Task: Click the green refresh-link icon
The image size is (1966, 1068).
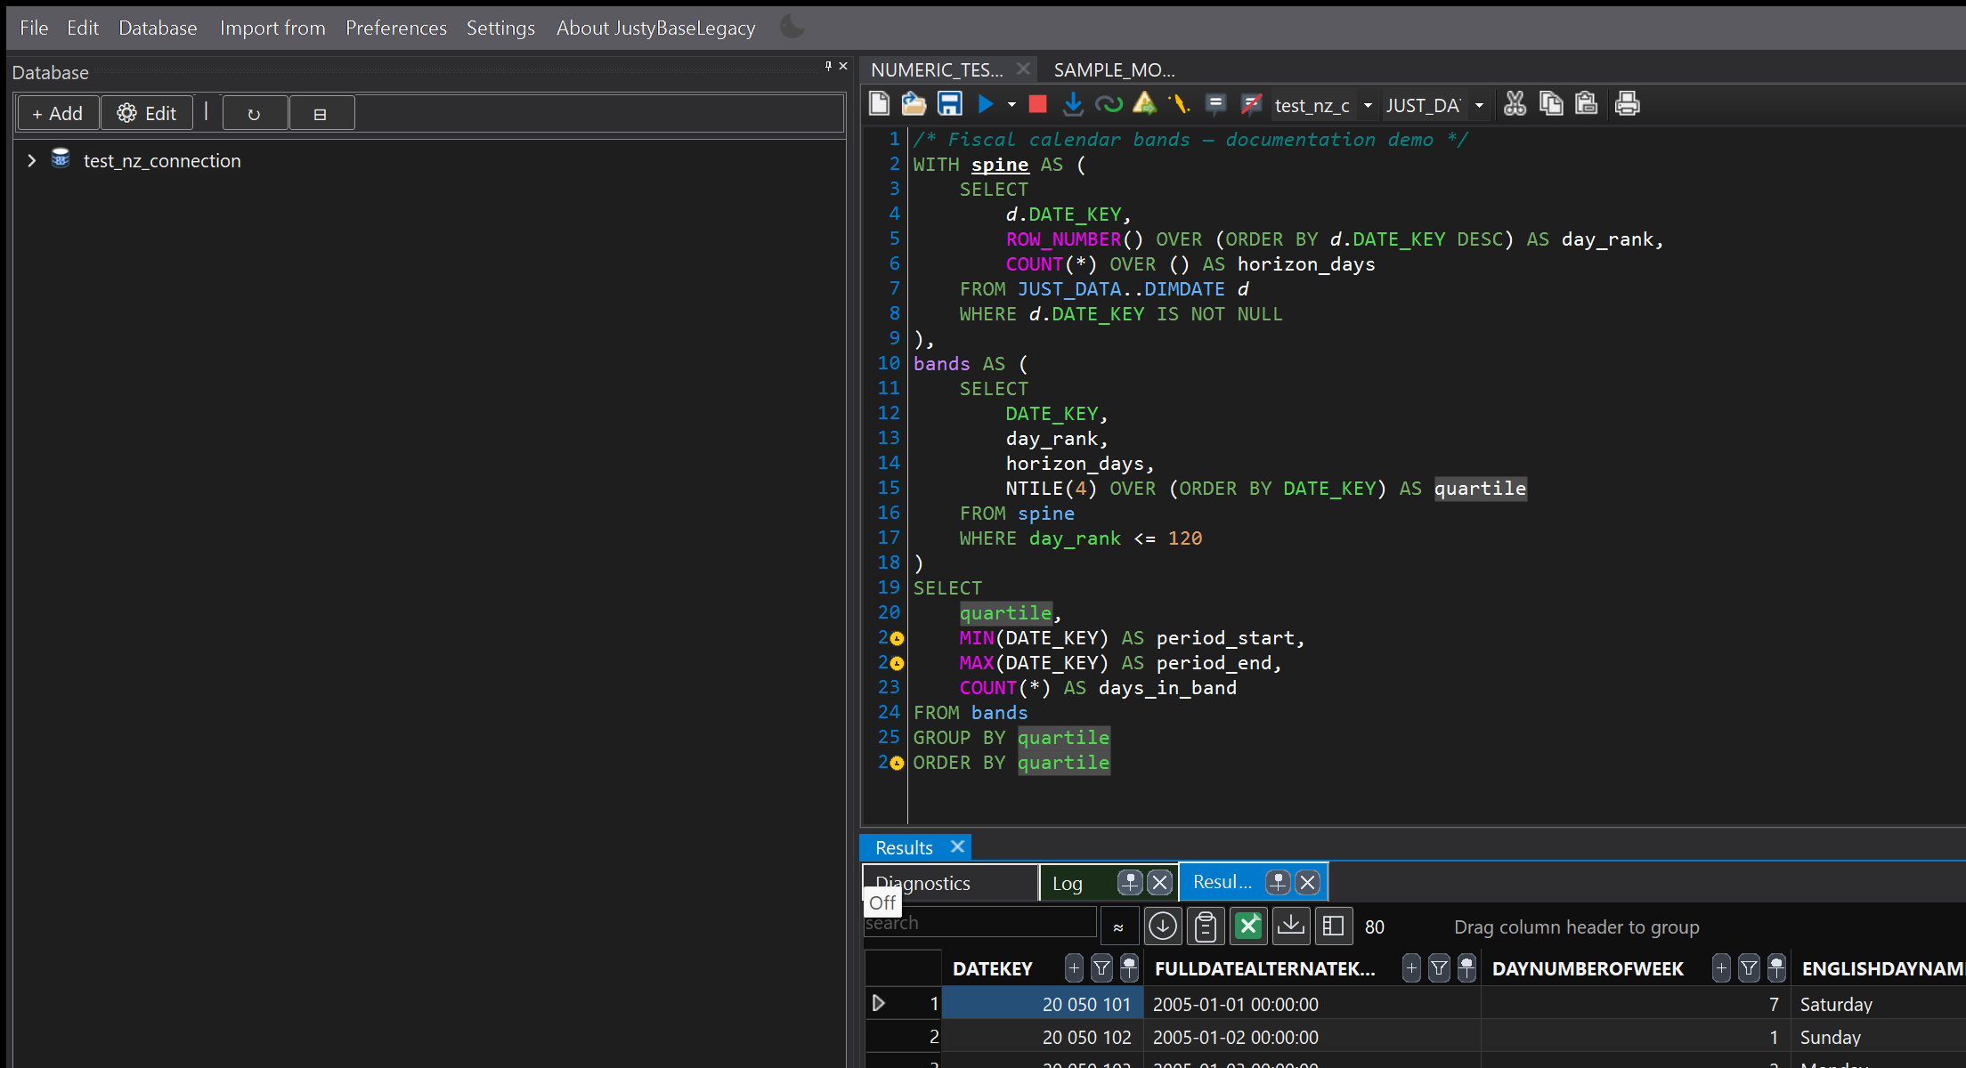Action: pyautogui.click(x=1109, y=104)
